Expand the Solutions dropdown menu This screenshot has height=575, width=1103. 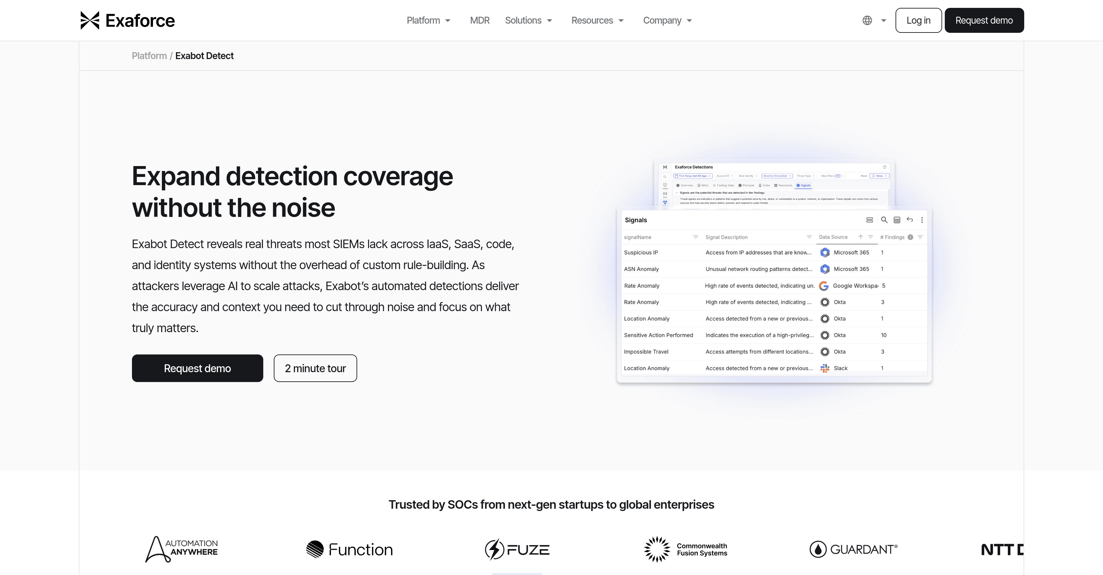[529, 21]
